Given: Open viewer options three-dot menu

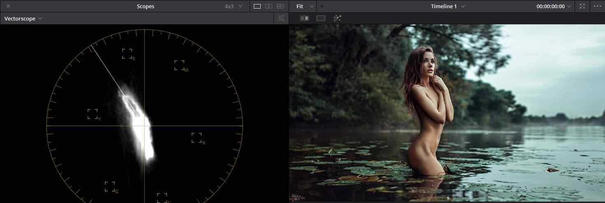Looking at the screenshot, I should point(597,6).
